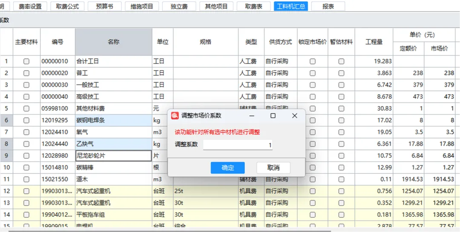The height and width of the screenshot is (232, 460).
Task: Select the 预算书 tab
Action: [104, 6]
